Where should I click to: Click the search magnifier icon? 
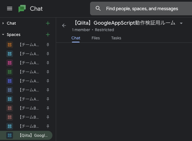[x=98, y=8]
